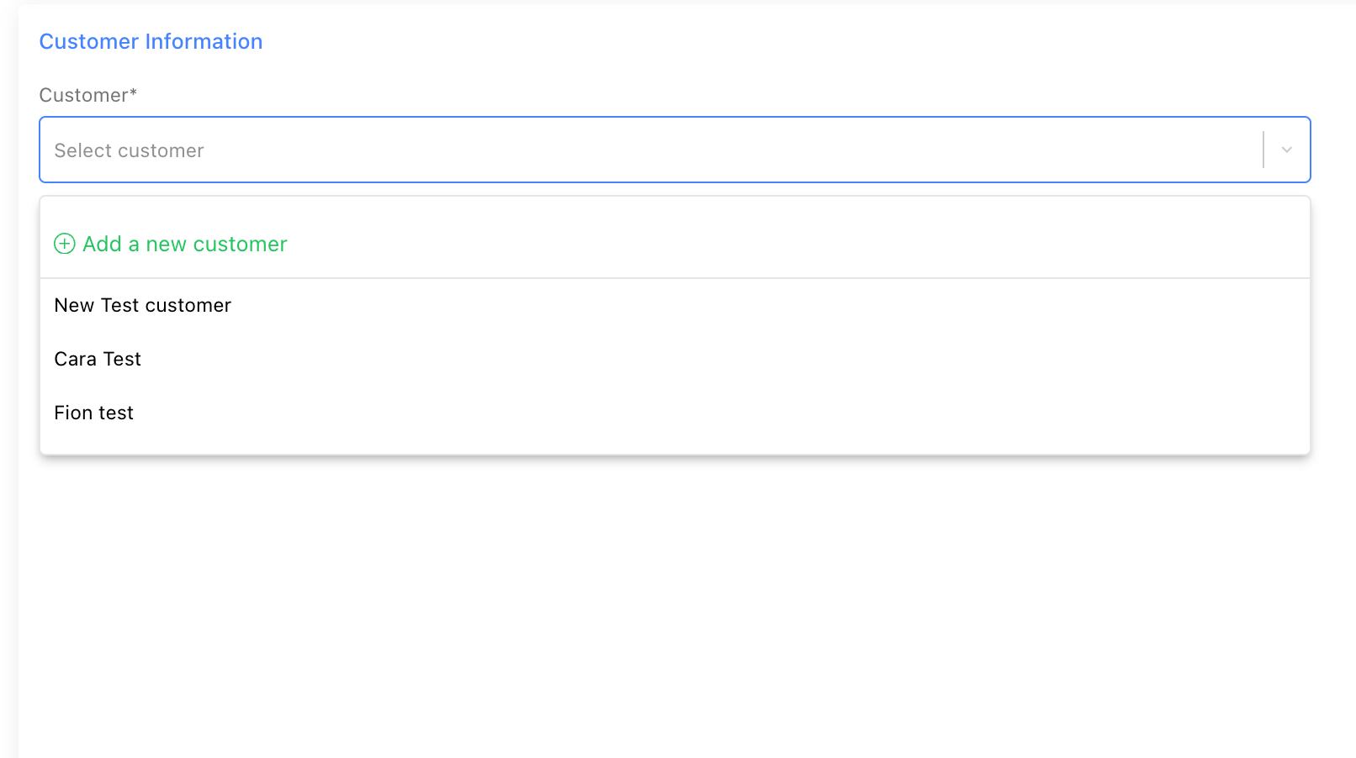Focus the Select customer placeholder text
The image size is (1356, 758).
(130, 150)
